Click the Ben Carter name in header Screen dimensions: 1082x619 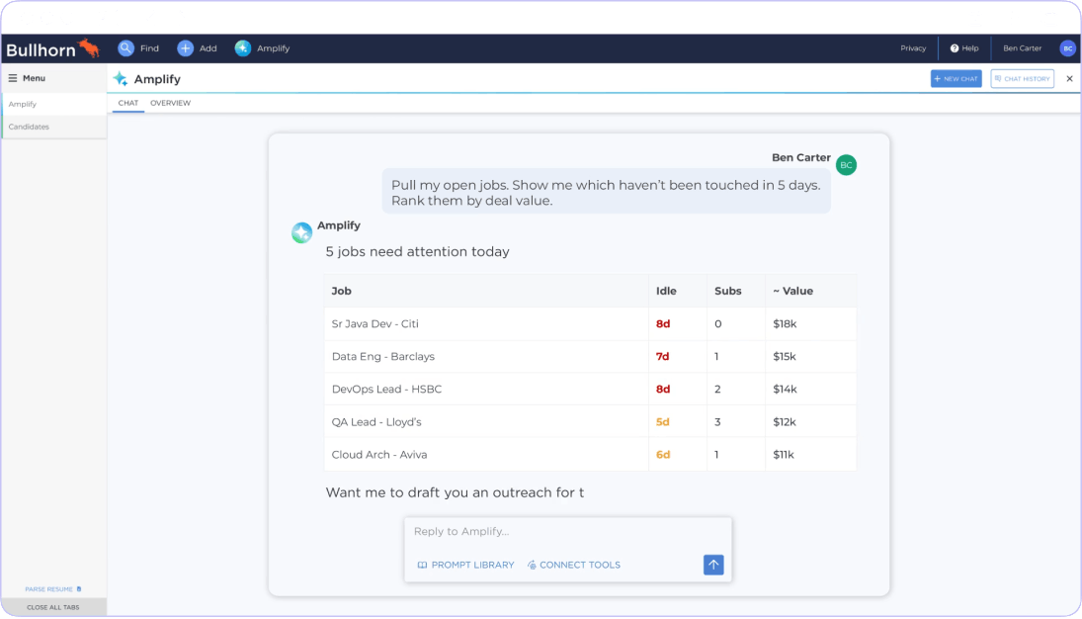tap(1022, 48)
